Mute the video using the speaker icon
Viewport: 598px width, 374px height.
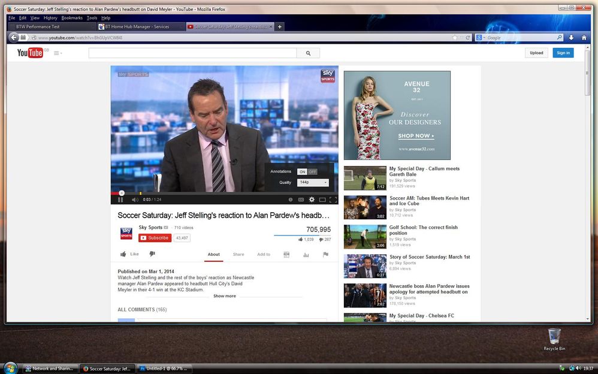pos(135,200)
